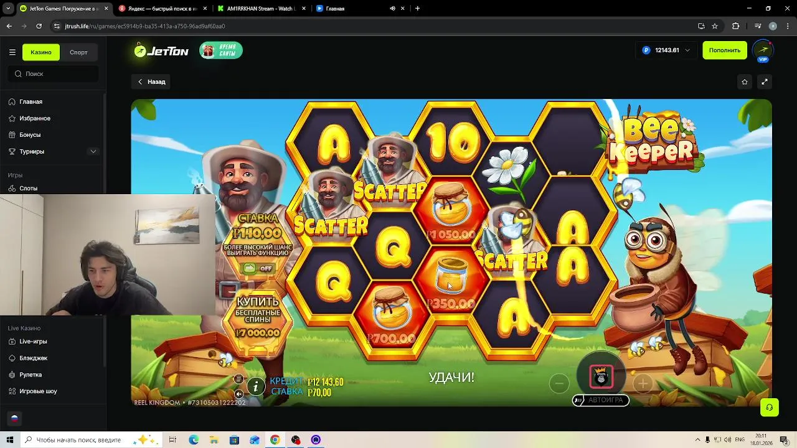This screenshot has width=797, height=448.
Task: Open the slot game info button
Action: click(256, 386)
